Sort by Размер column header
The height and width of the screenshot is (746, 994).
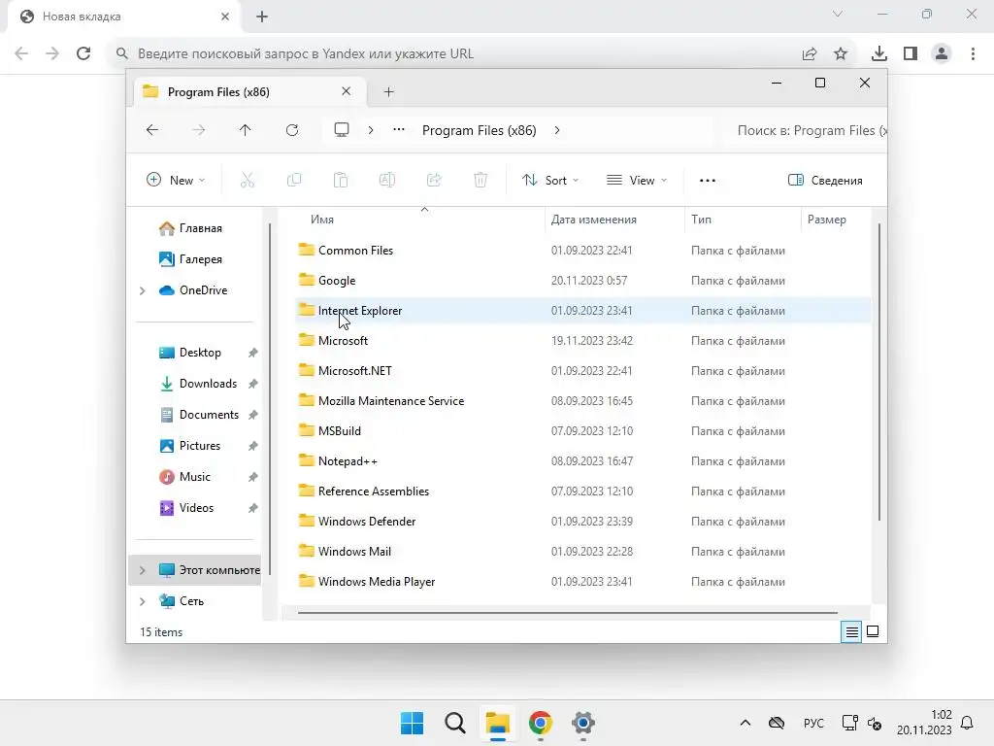pyautogui.click(x=827, y=220)
